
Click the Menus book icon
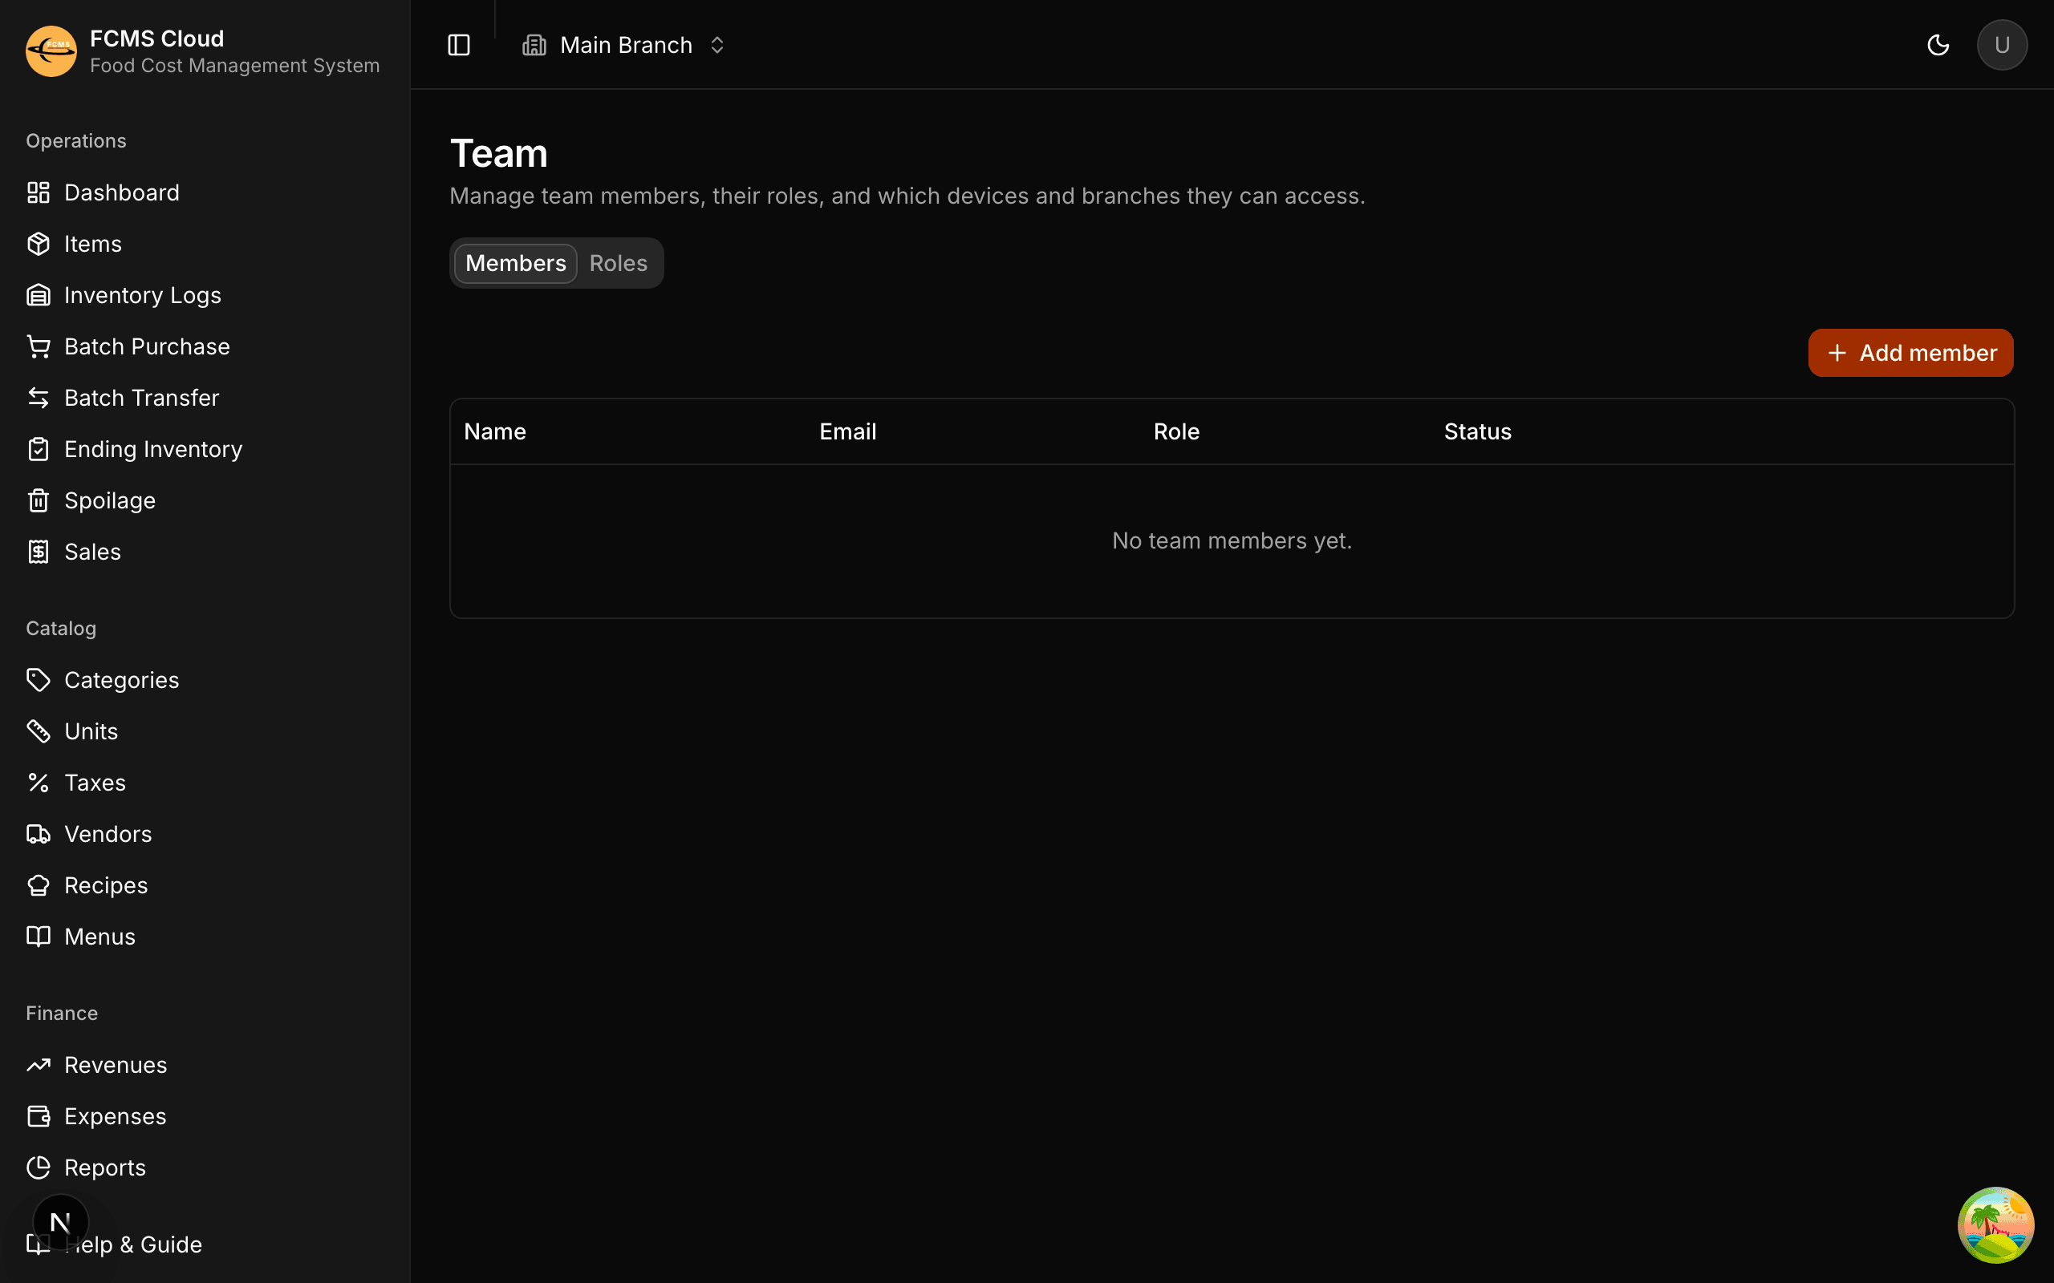click(x=39, y=937)
